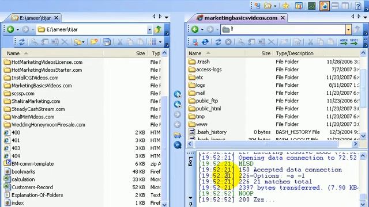Click the cascading windows icon in local toolbar

tap(107, 42)
